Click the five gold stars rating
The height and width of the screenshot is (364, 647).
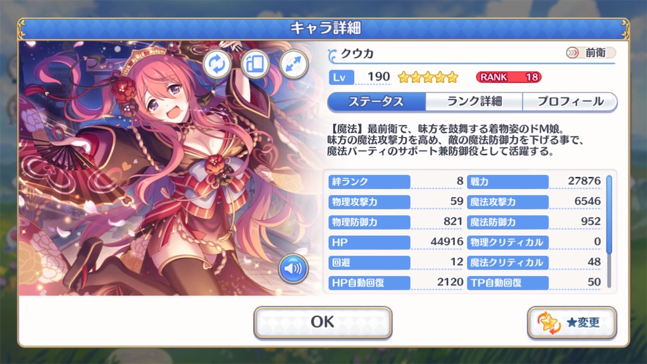click(428, 76)
